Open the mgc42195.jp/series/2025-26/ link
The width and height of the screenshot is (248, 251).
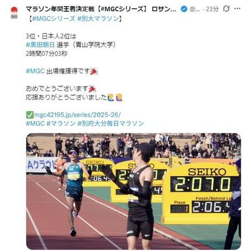tap(77, 115)
